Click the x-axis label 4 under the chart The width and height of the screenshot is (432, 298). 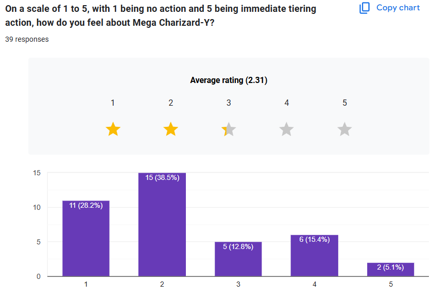314,284
